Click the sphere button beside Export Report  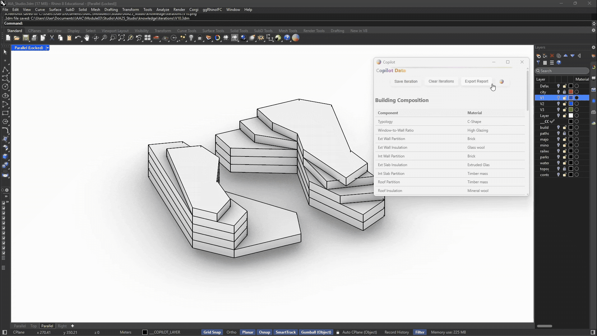click(502, 82)
